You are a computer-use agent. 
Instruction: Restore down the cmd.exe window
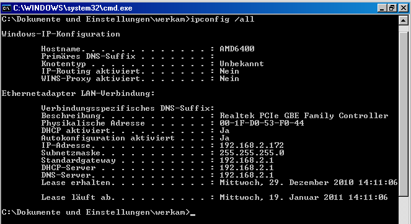(x=392, y=9)
